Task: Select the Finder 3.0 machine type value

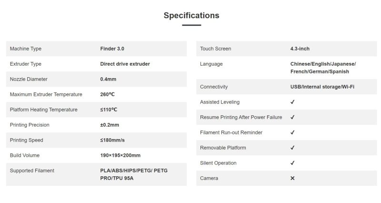Action: 112,49
